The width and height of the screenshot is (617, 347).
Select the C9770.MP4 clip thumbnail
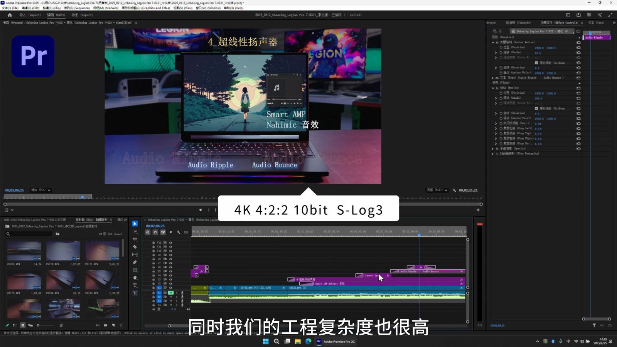tap(63, 251)
